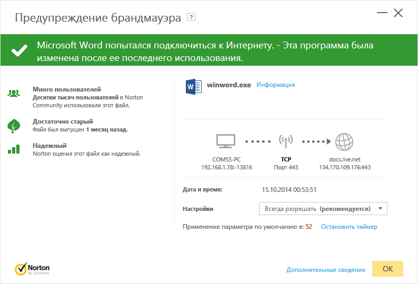Click the winword.exe file name
The width and height of the screenshot is (418, 284).
[x=229, y=85]
